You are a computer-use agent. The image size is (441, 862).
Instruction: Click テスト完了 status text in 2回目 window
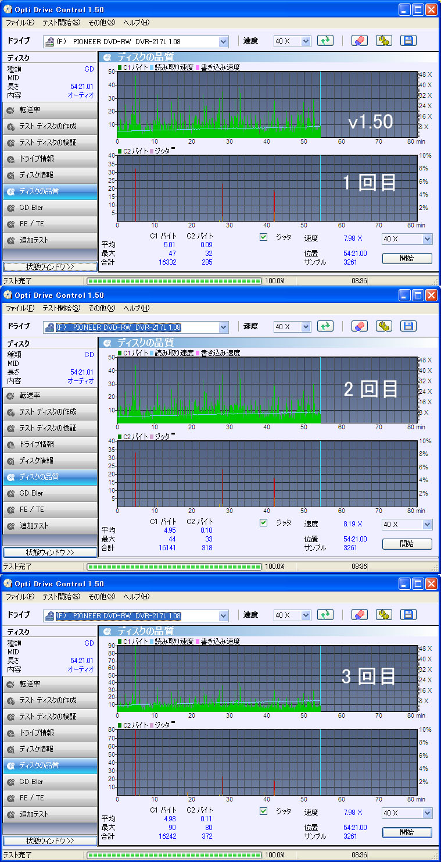coord(17,567)
